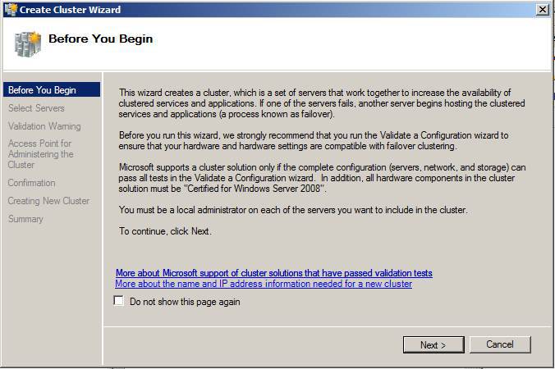Click the cluster servers icon beside heading
This screenshot has height=369, width=555.
28,44
